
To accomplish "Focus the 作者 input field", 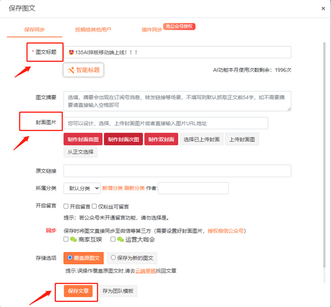I will point(194,188).
